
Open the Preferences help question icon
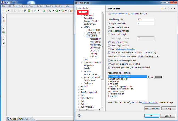[x=80, y=116]
